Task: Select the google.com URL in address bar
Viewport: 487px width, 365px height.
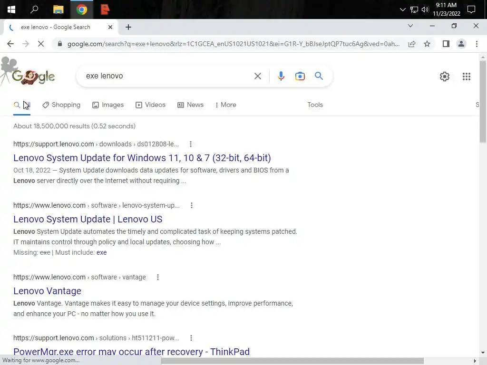Action: (233, 44)
